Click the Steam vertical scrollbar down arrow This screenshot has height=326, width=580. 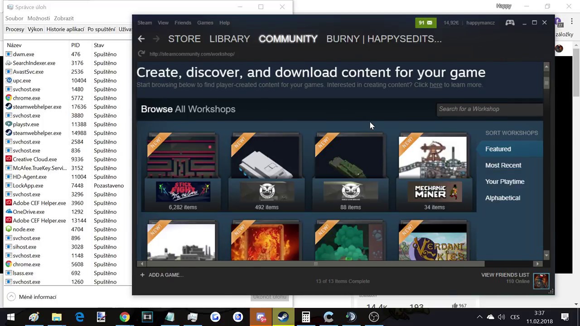pyautogui.click(x=546, y=256)
